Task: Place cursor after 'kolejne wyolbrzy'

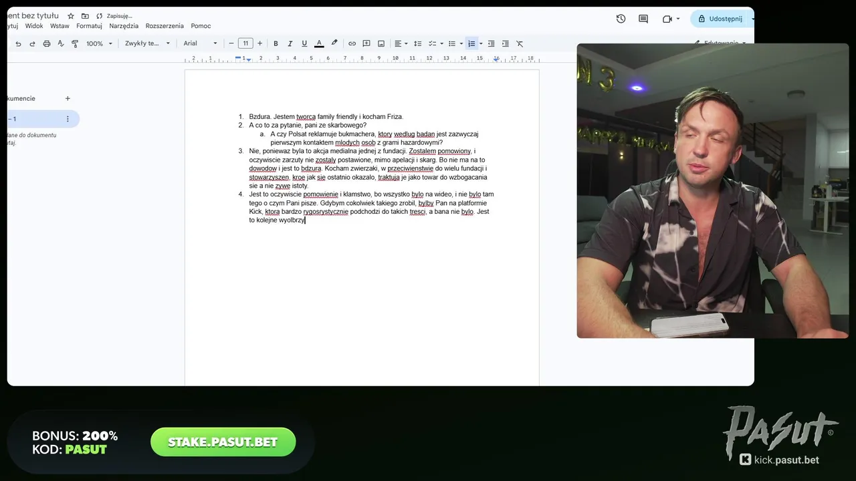Action: (306, 220)
